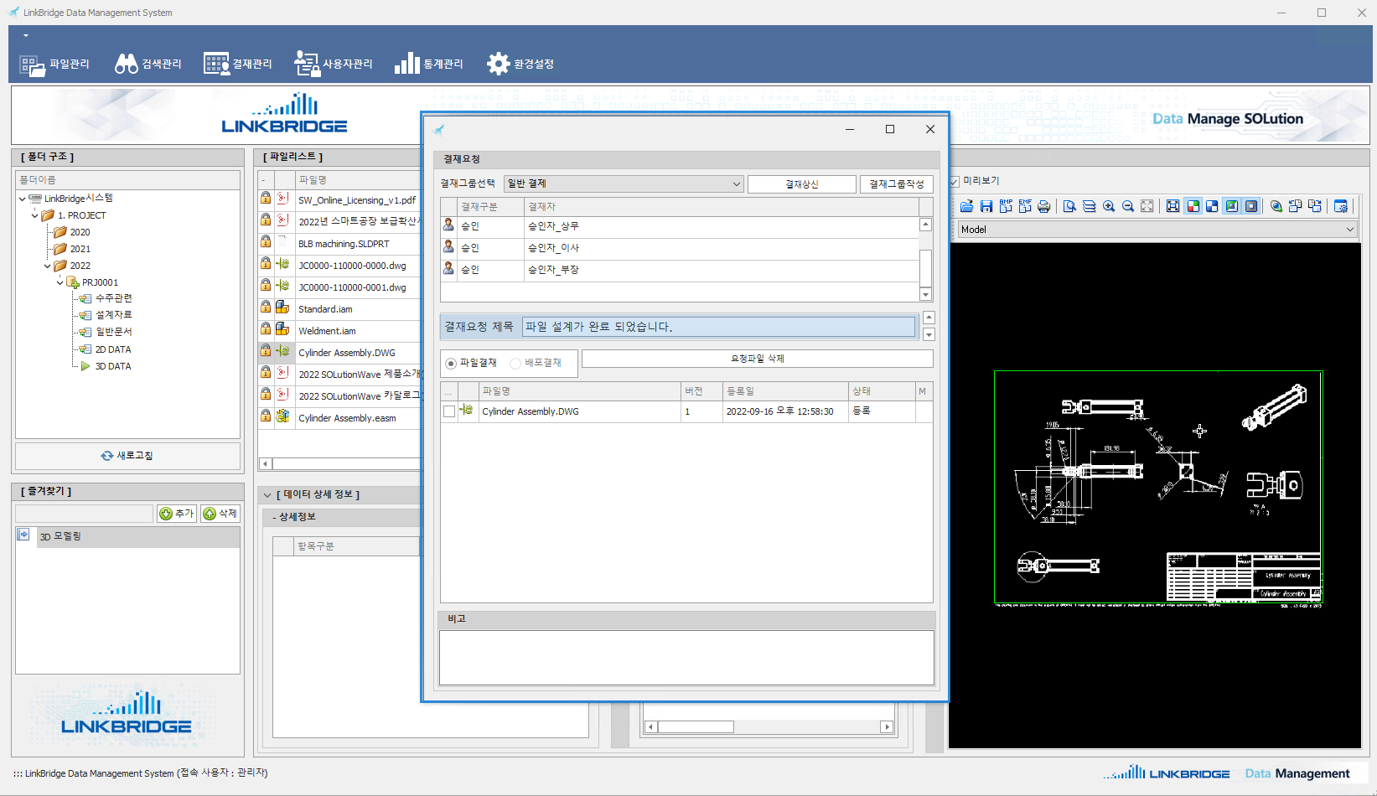Select the 승인자_이사 approver row

pos(680,248)
